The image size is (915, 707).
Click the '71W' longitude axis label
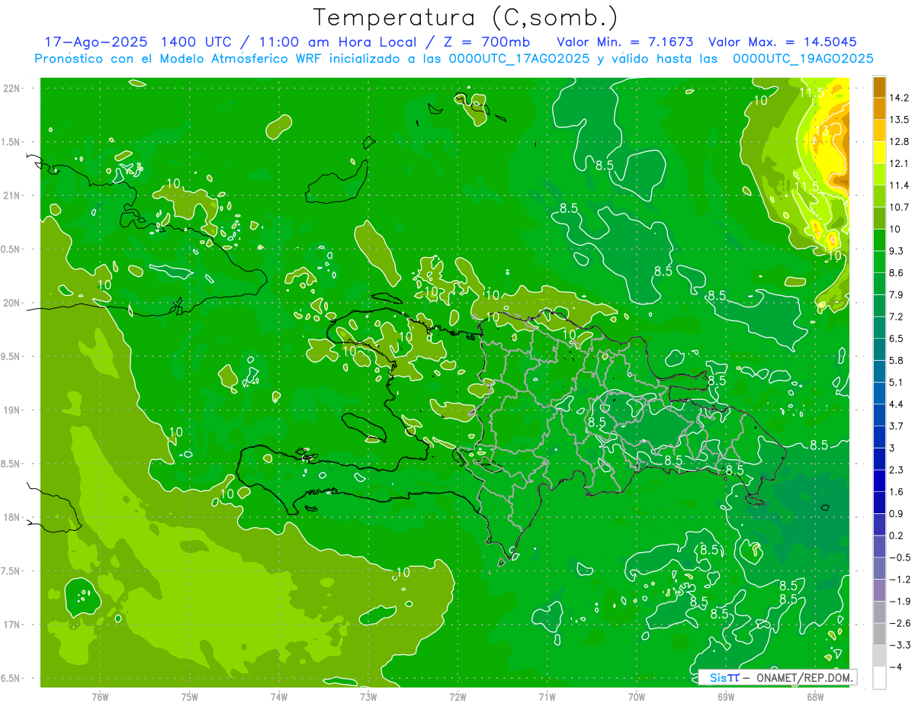point(547,696)
